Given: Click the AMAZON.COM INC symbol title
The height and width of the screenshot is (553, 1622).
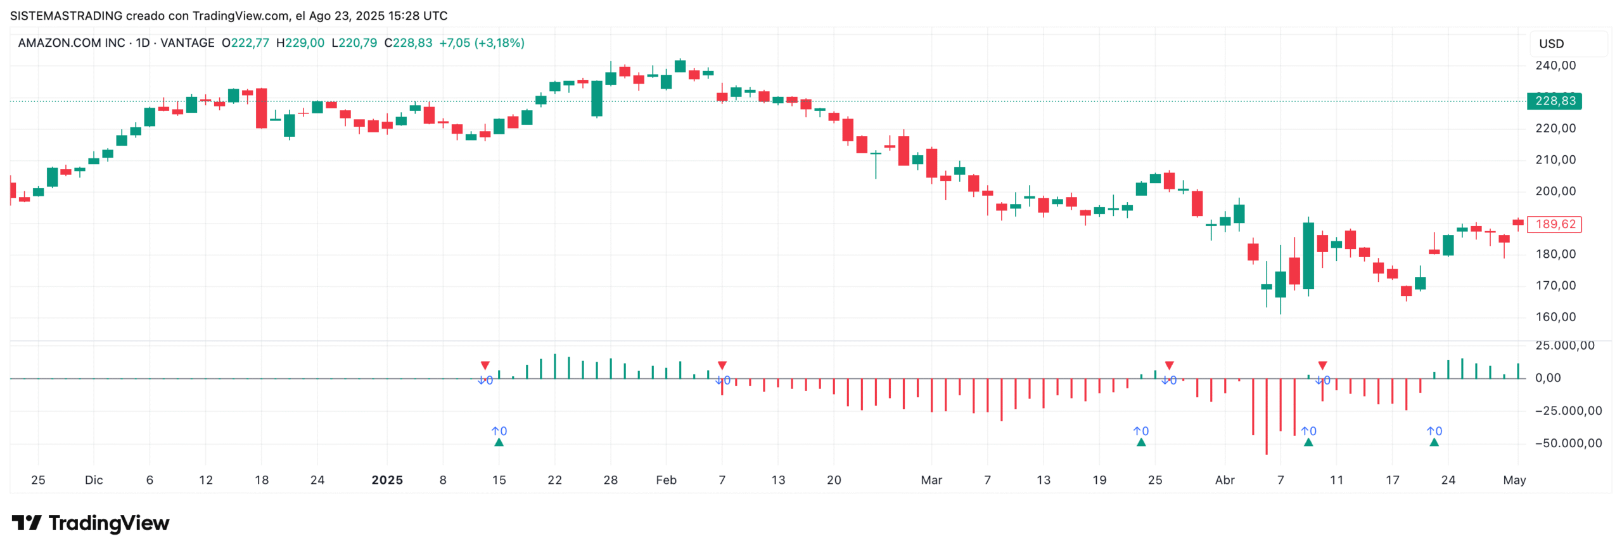Looking at the screenshot, I should tap(71, 43).
